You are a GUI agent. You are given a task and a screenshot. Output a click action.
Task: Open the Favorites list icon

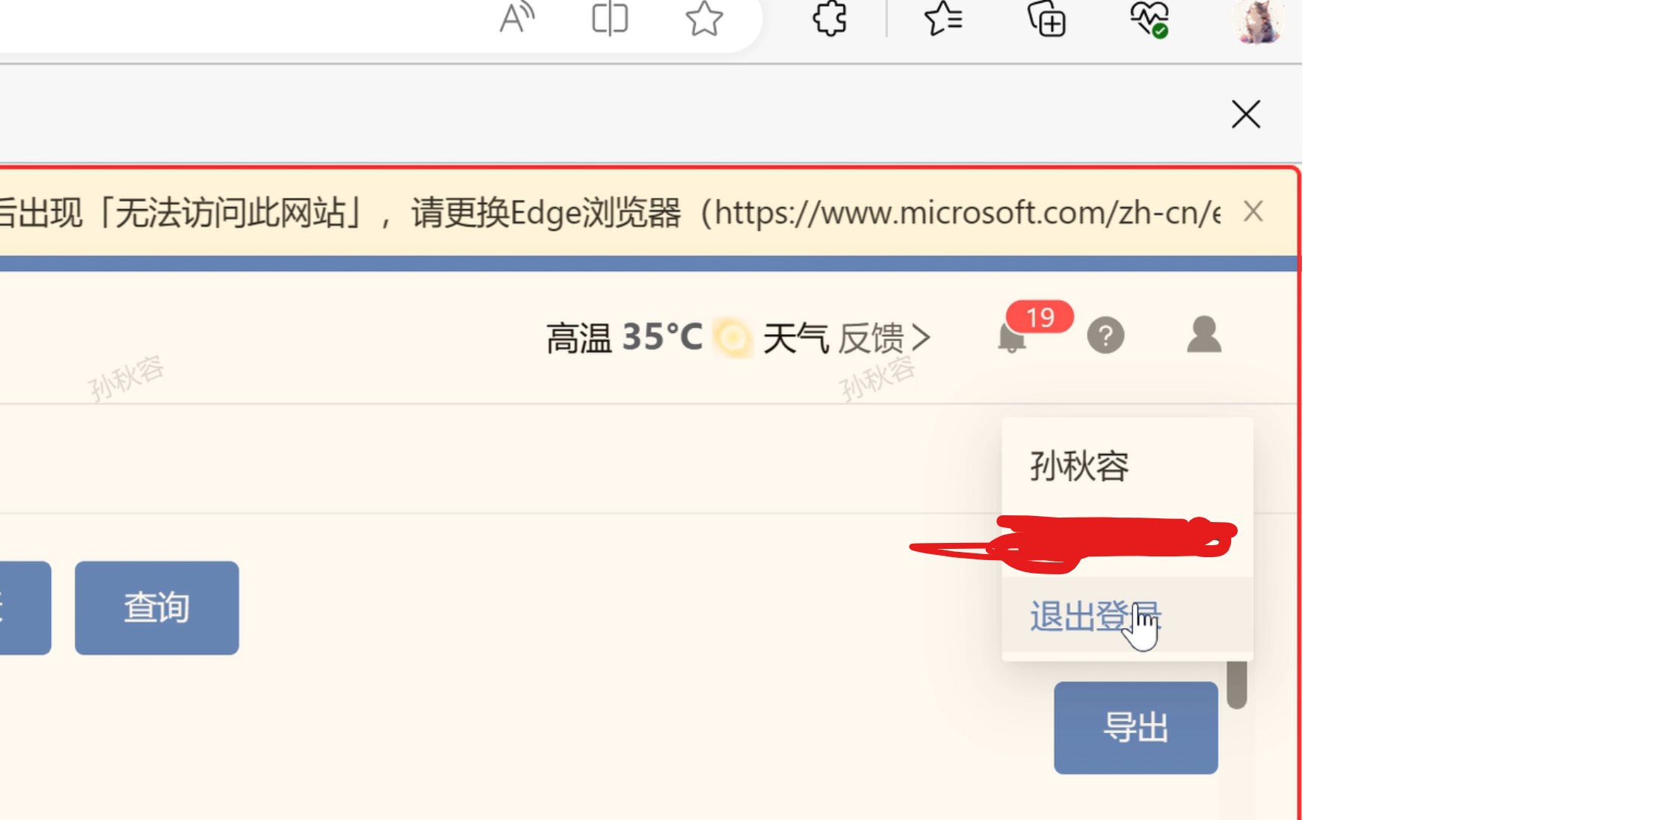[943, 18]
